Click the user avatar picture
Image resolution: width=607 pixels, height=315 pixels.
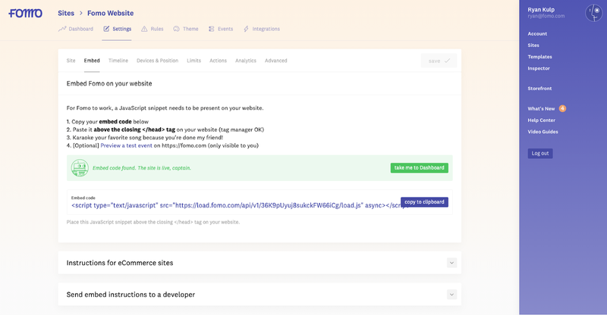[593, 13]
